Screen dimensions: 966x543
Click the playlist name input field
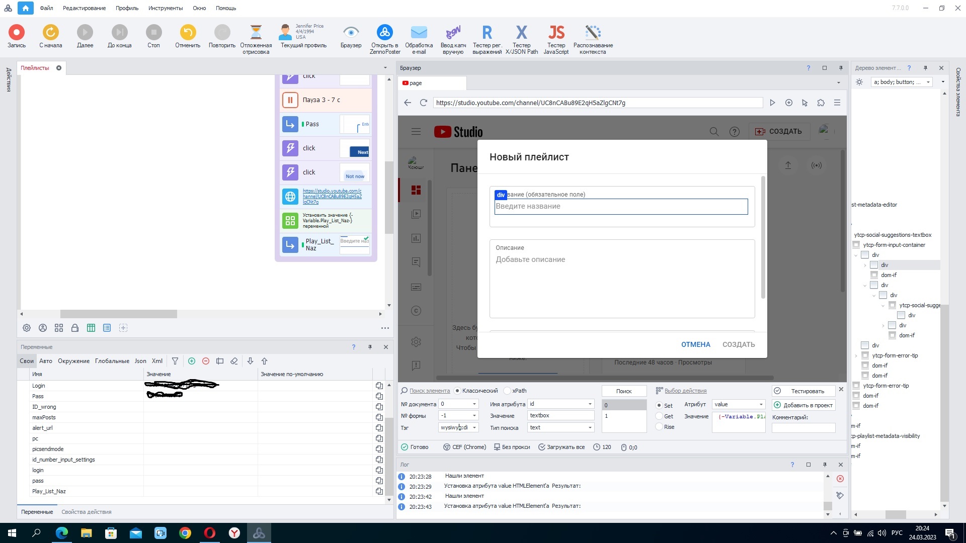click(621, 206)
